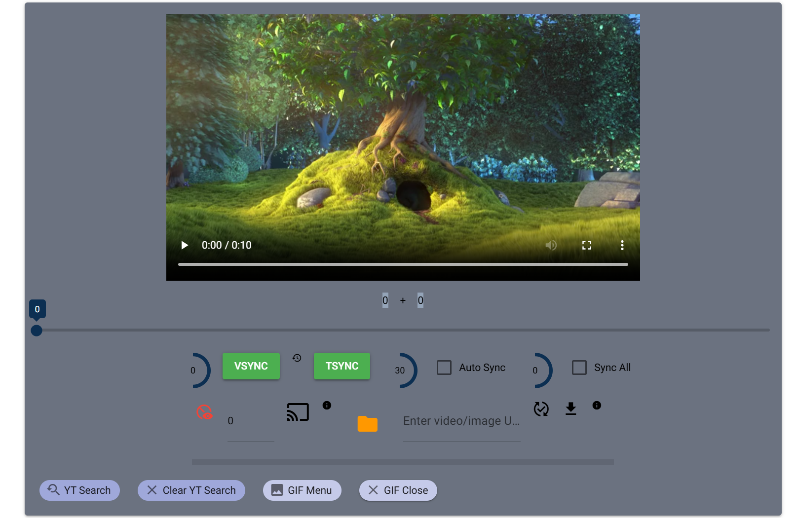The height and width of the screenshot is (518, 797).
Task: Click the GIF Close button
Action: click(398, 490)
